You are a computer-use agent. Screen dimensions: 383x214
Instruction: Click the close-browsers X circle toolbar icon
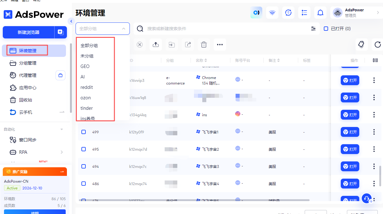(140, 45)
